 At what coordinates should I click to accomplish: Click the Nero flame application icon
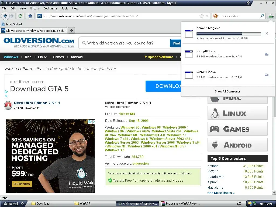(x=8, y=105)
